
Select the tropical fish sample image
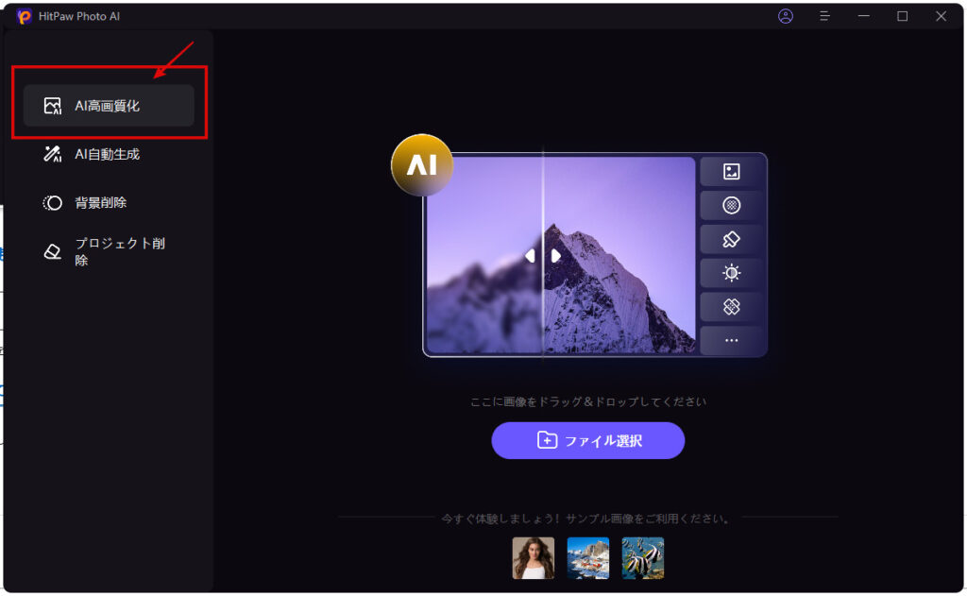[642, 557]
